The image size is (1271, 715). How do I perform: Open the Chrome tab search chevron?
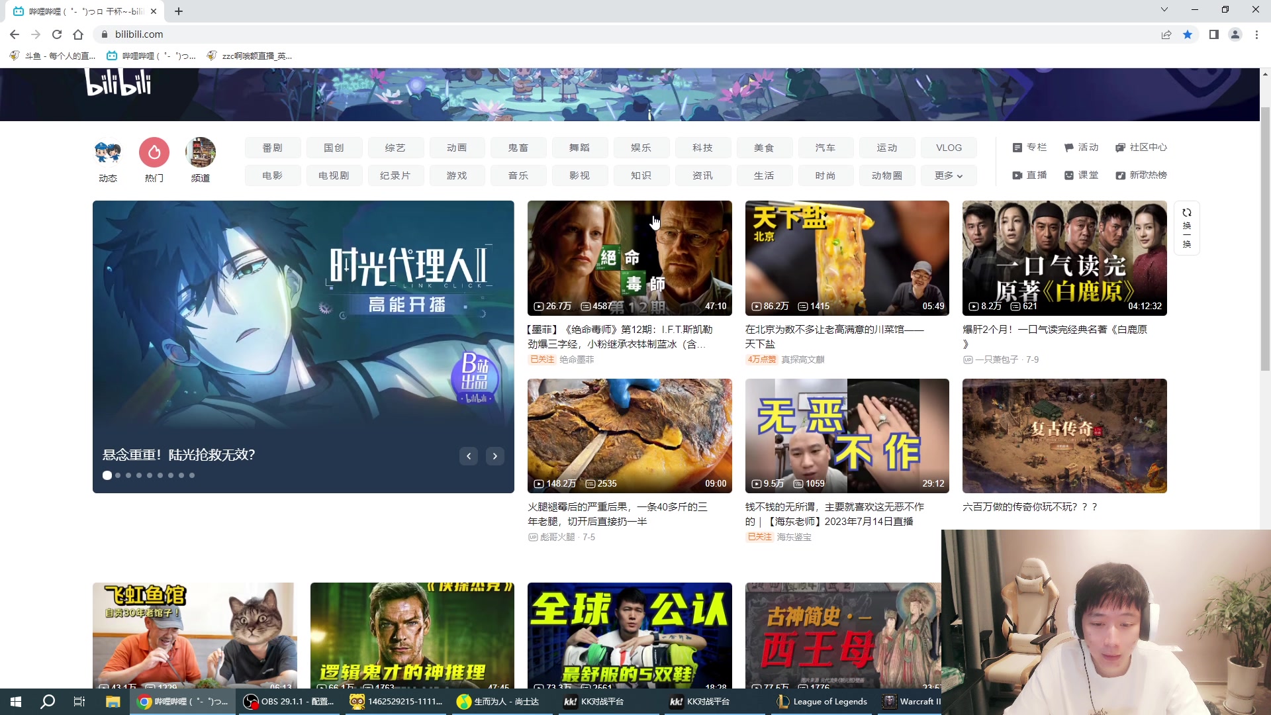[x=1164, y=10]
